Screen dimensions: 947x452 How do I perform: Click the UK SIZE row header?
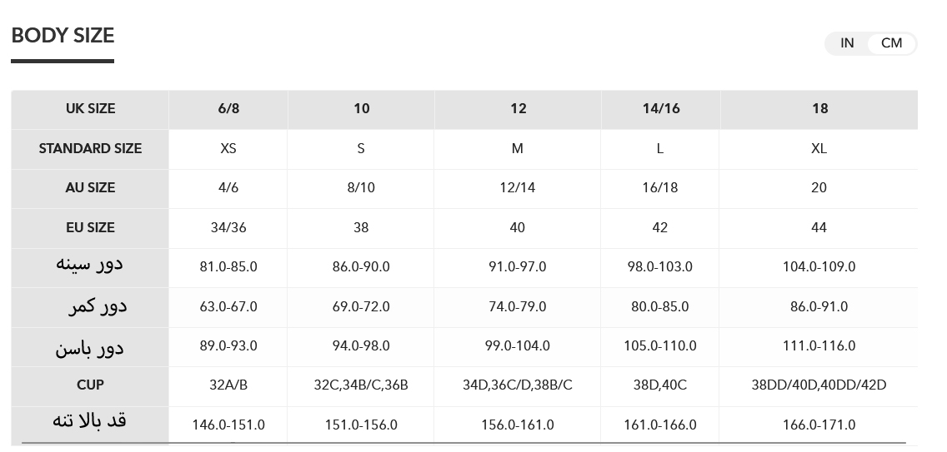(90, 109)
